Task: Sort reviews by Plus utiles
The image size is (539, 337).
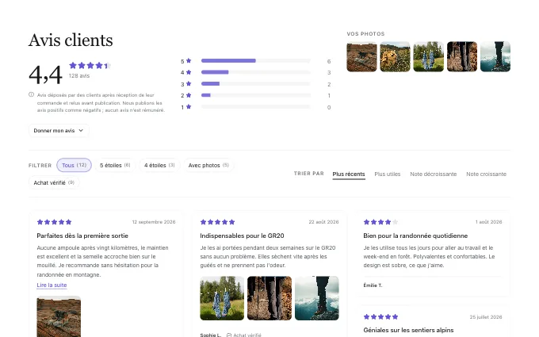Action: coord(388,174)
